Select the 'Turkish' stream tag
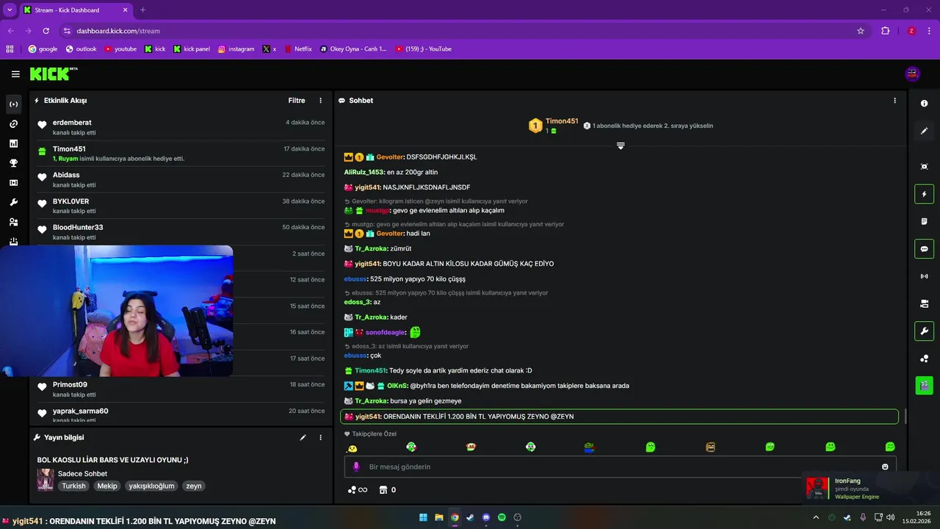940x529 pixels. click(73, 486)
